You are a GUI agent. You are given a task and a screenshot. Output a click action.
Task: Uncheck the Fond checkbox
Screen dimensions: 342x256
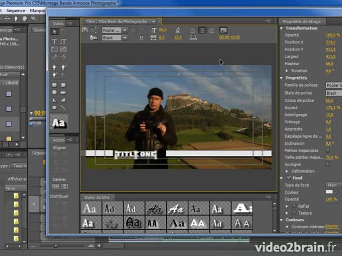289,178
